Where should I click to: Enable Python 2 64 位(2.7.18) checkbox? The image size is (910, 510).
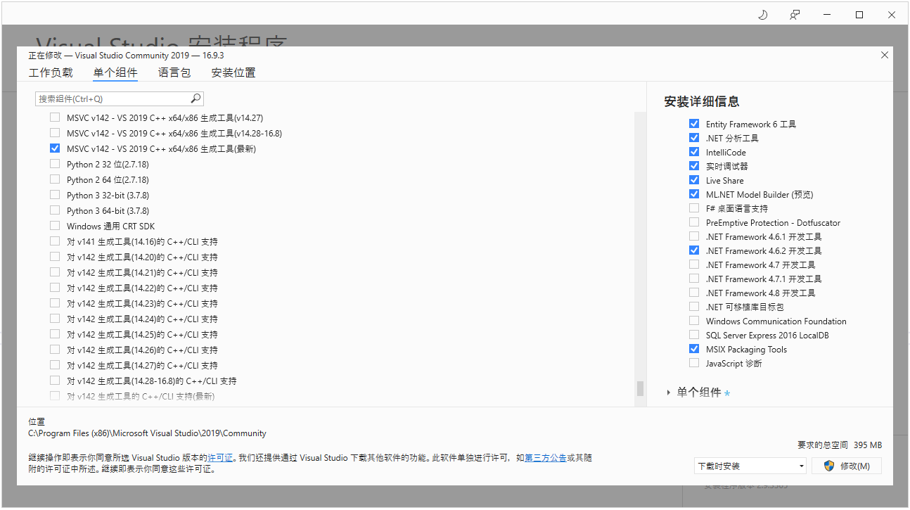[55, 179]
